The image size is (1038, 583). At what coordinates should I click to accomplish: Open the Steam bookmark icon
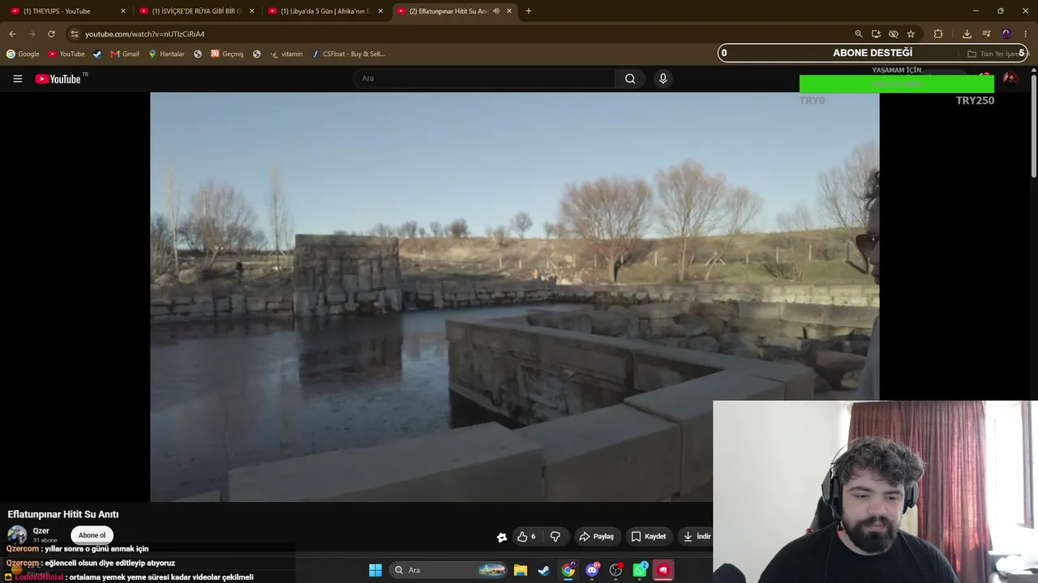coord(97,54)
